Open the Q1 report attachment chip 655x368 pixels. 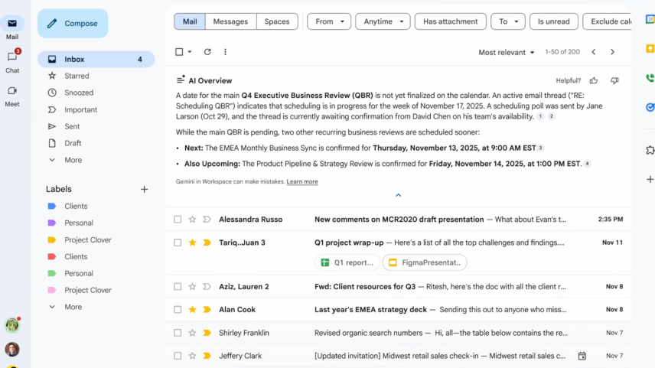[347, 262]
